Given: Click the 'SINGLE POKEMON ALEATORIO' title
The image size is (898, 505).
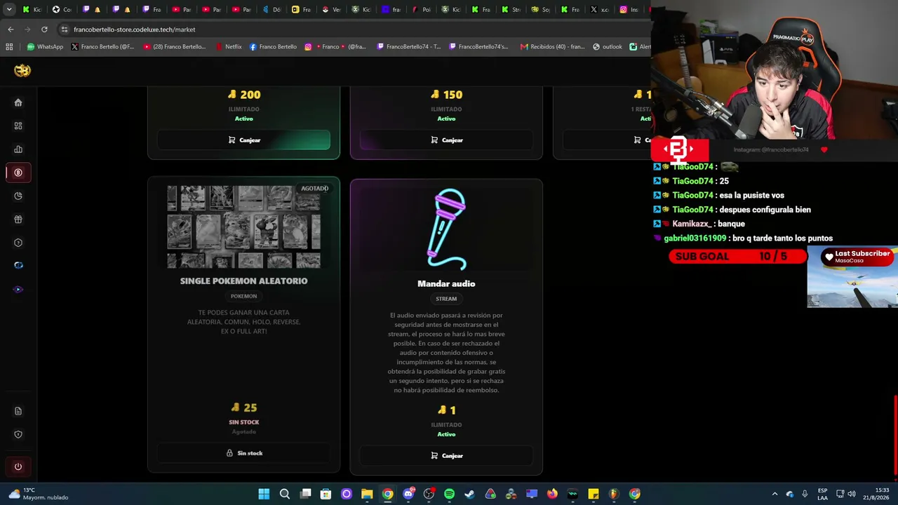Looking at the screenshot, I should tap(243, 281).
